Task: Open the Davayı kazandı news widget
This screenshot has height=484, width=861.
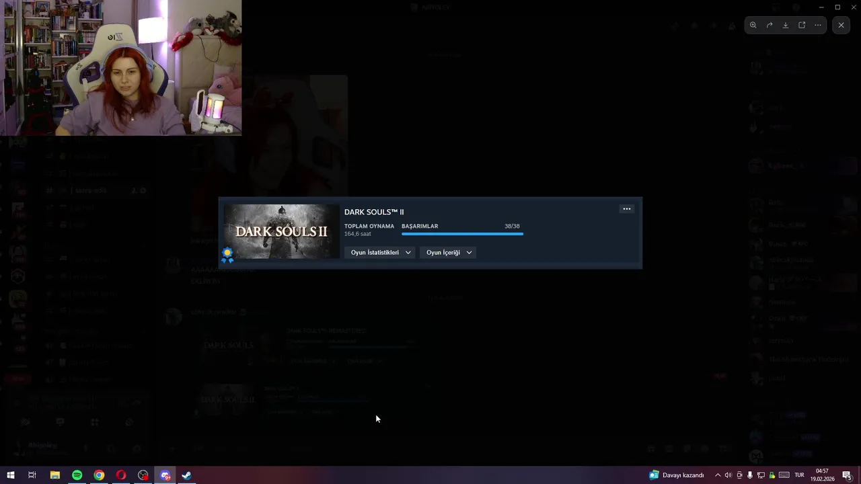Action: pyautogui.click(x=677, y=475)
